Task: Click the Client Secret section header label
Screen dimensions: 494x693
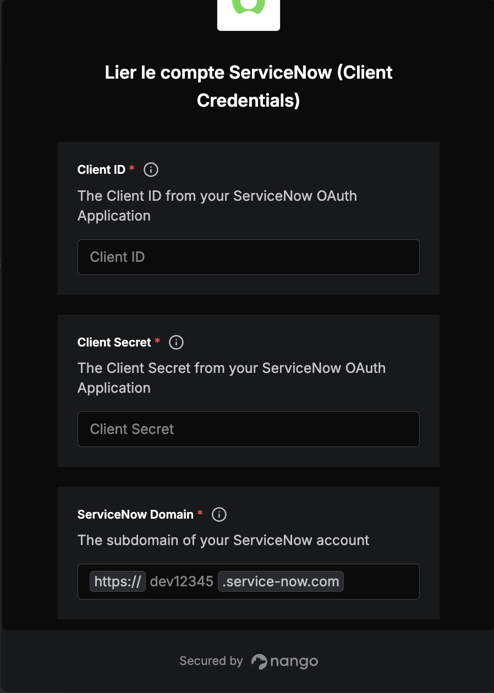Action: [114, 342]
